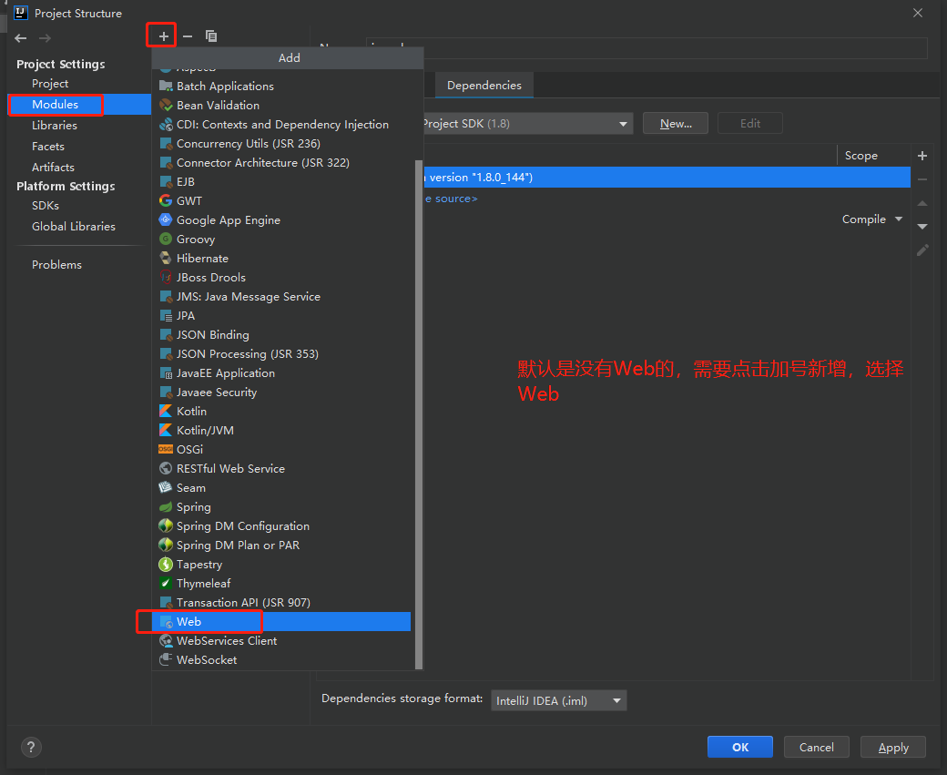Click the Cancel button

point(816,747)
